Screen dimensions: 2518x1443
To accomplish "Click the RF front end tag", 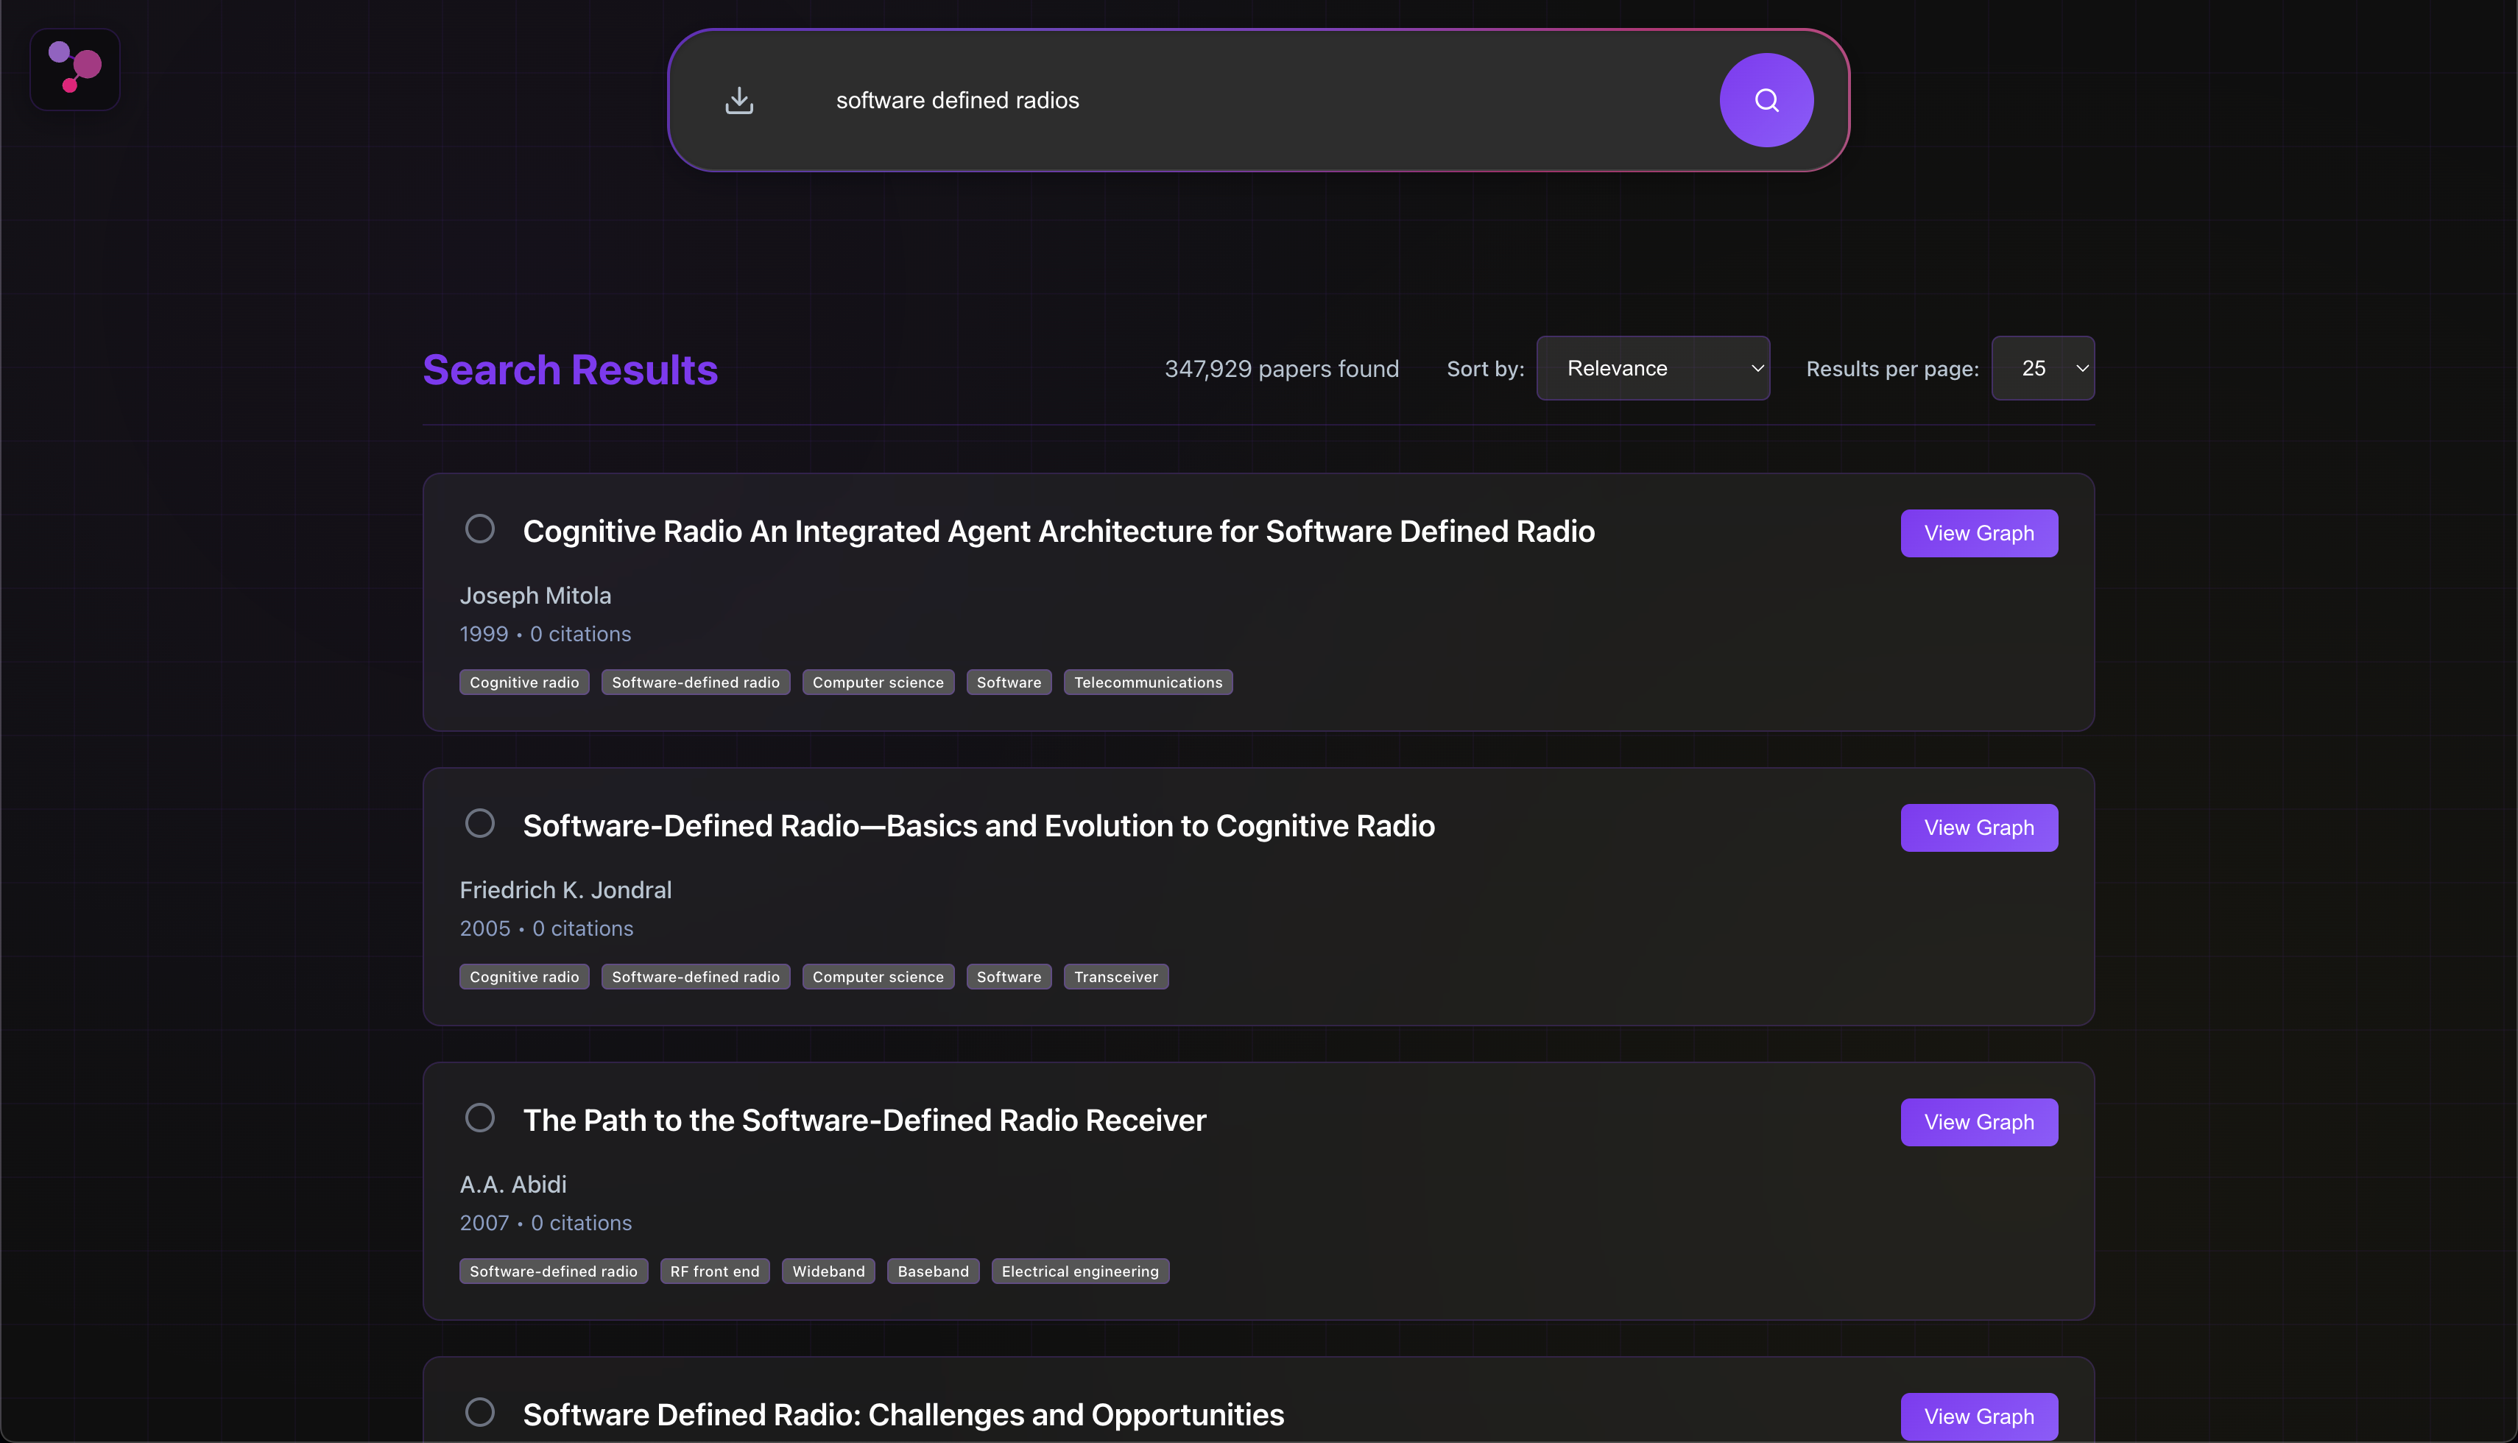I will 713,1271.
